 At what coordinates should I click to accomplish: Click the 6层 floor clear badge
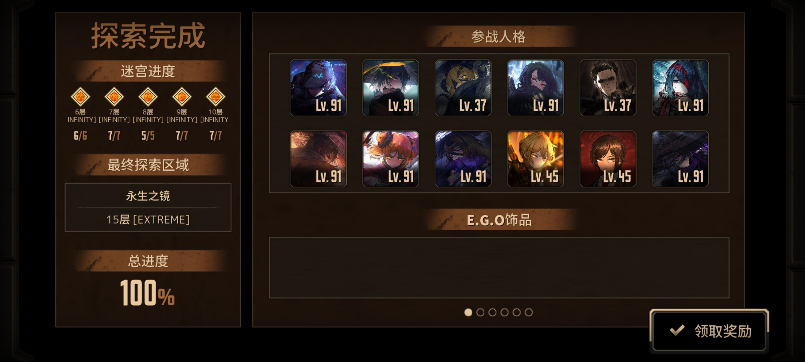80,97
